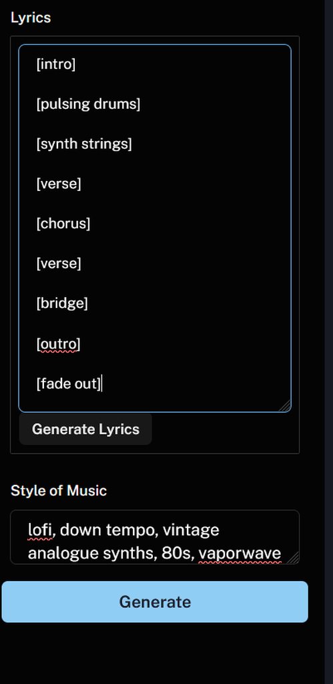Focus the Style of Music text field
The image size is (333, 684).
[x=155, y=537]
